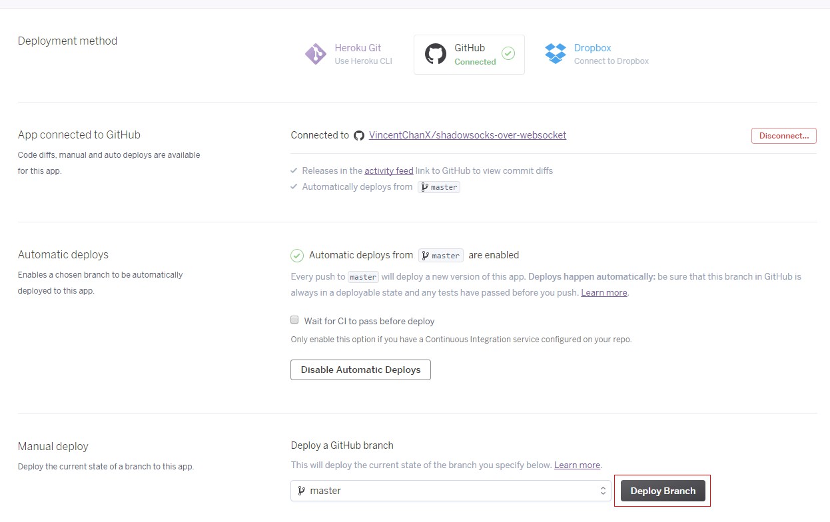
Task: Click the GitHub octocat logo icon
Action: (436, 54)
